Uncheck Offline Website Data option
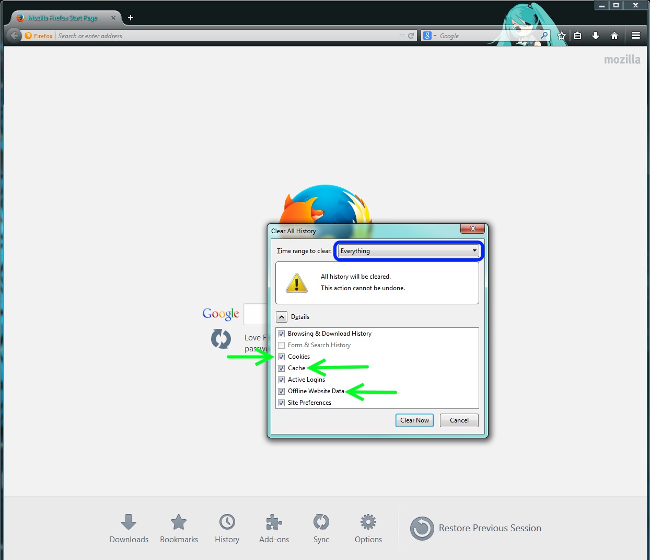Screen dimensions: 650x560 pos(282,391)
